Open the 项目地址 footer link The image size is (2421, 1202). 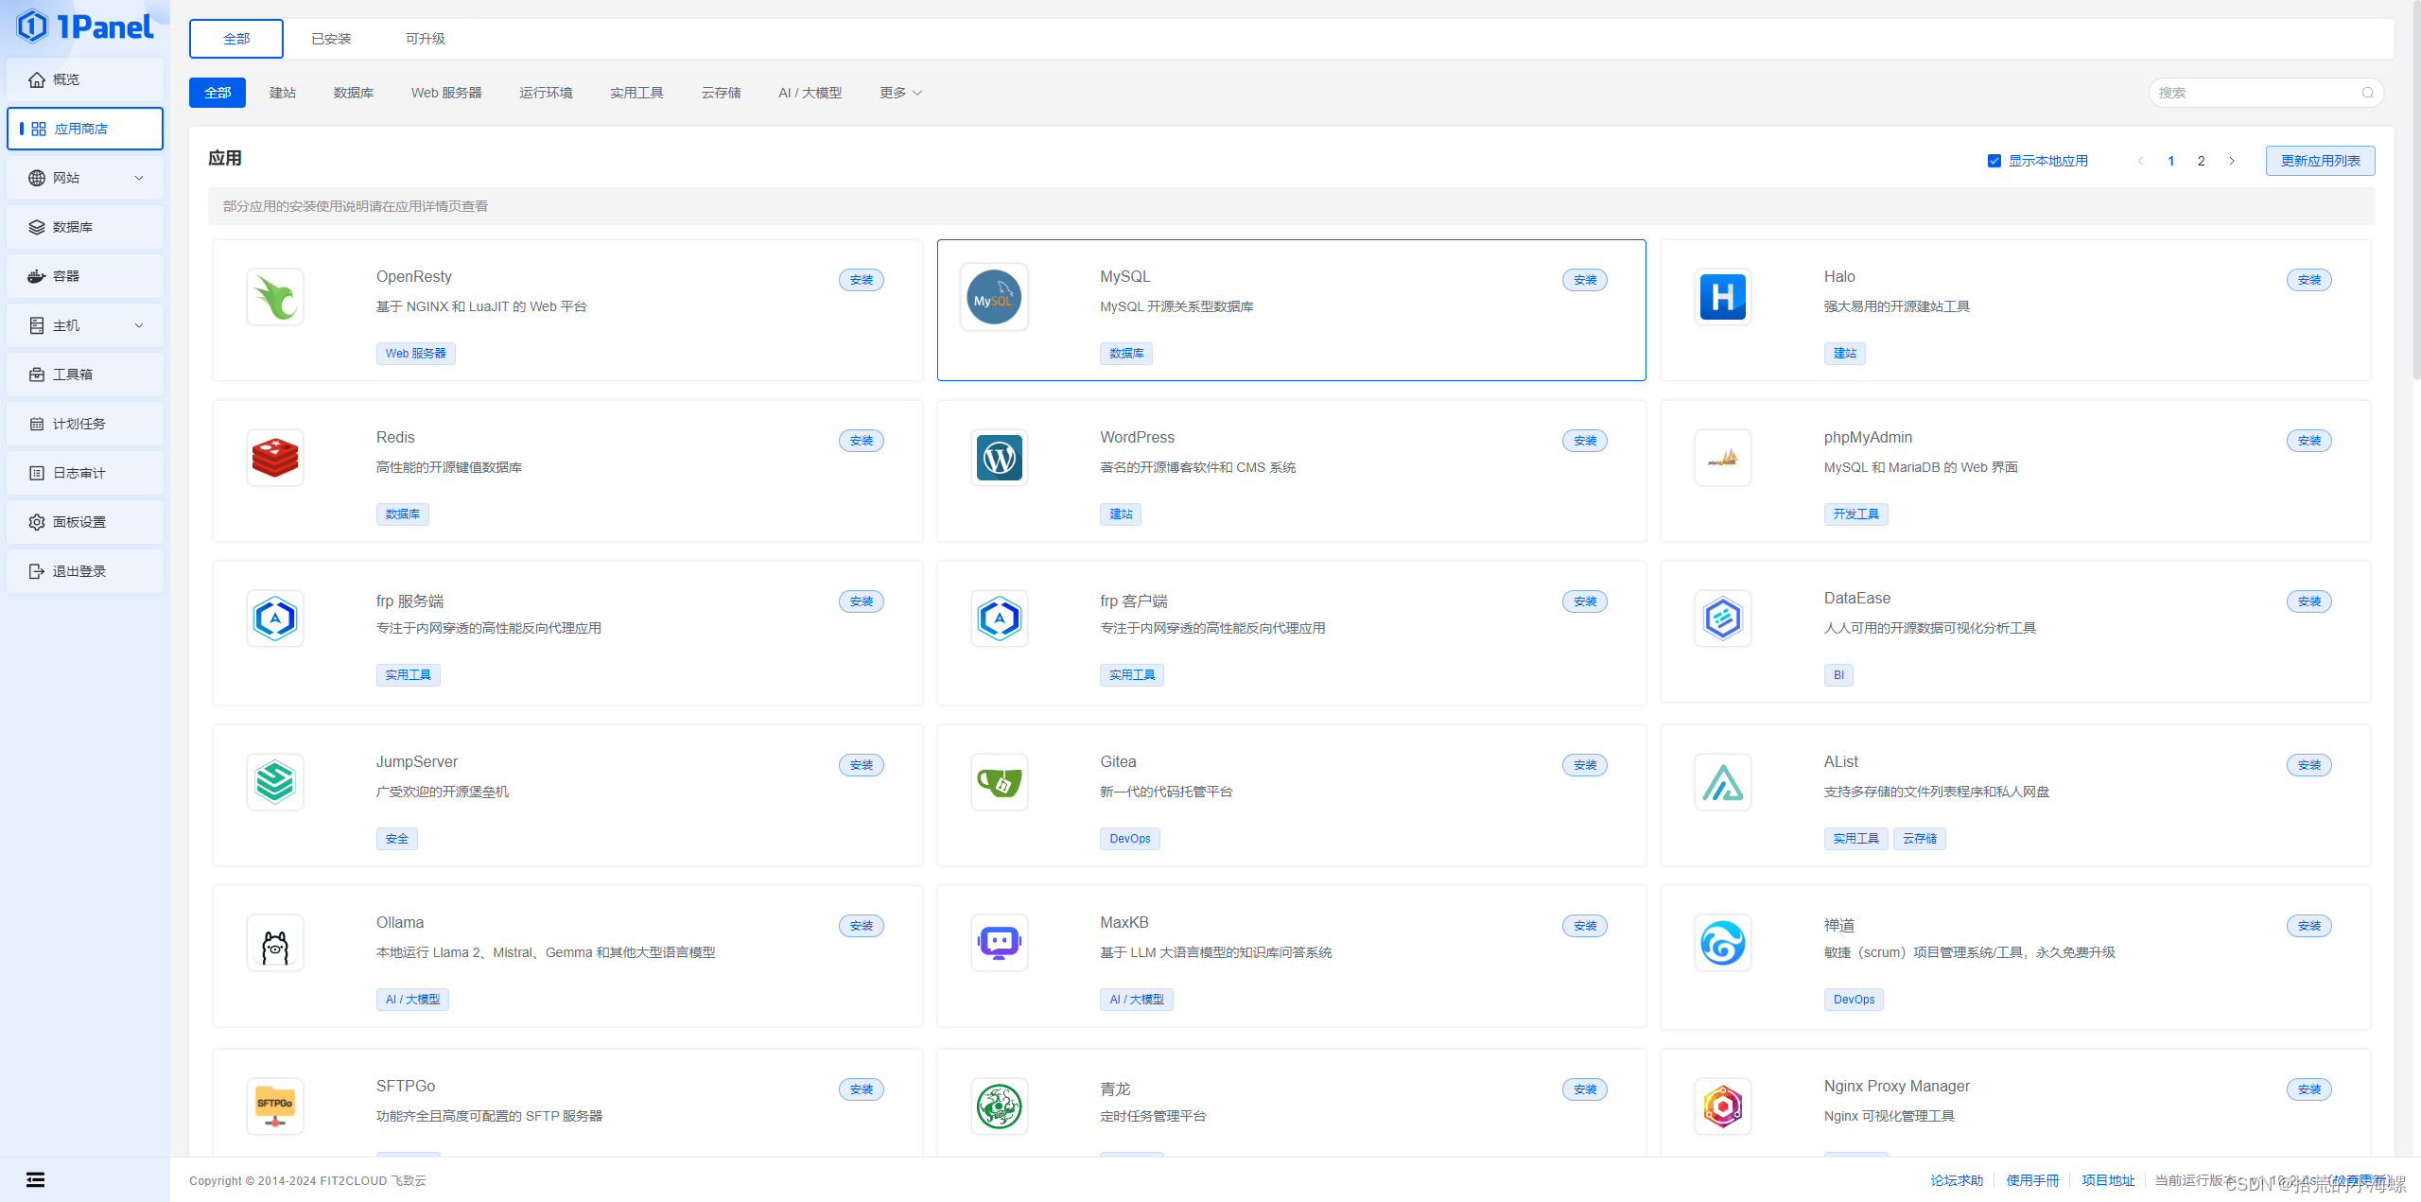(x=2108, y=1180)
